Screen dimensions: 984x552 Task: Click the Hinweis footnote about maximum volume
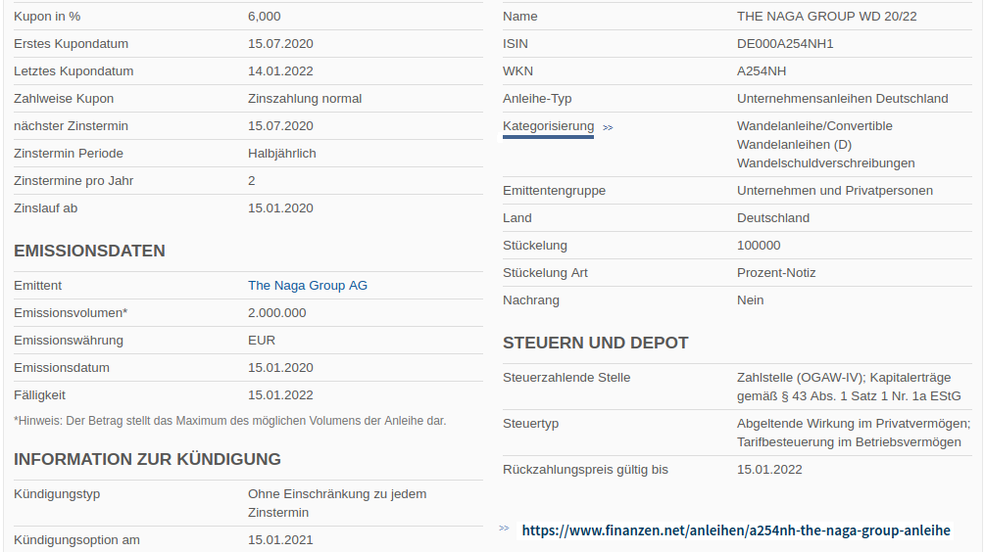(x=229, y=421)
